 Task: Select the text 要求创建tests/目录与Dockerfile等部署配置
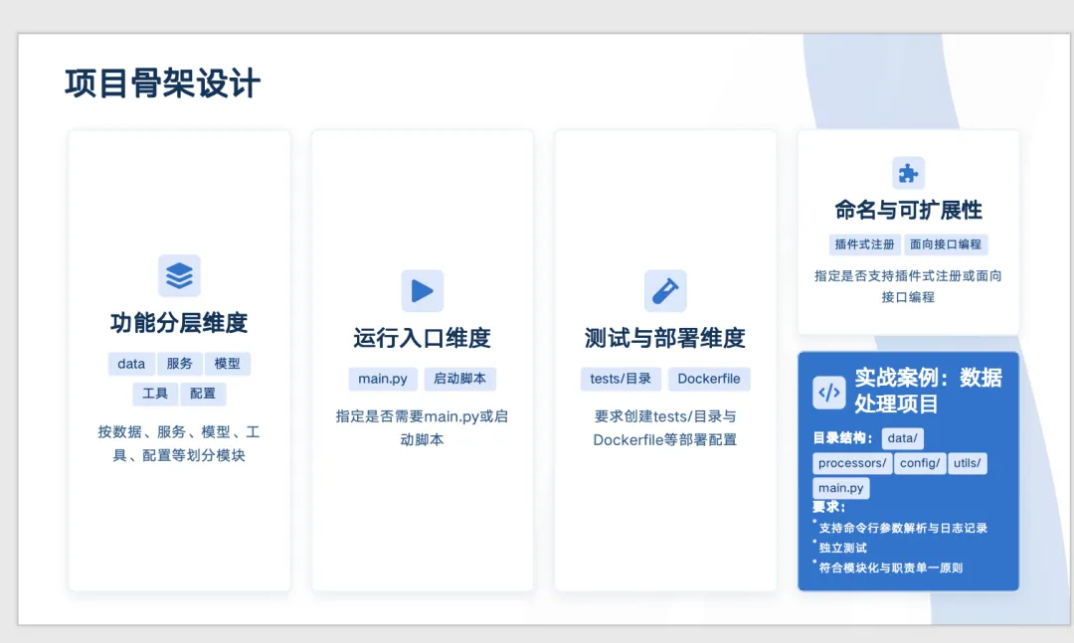pyautogui.click(x=665, y=428)
